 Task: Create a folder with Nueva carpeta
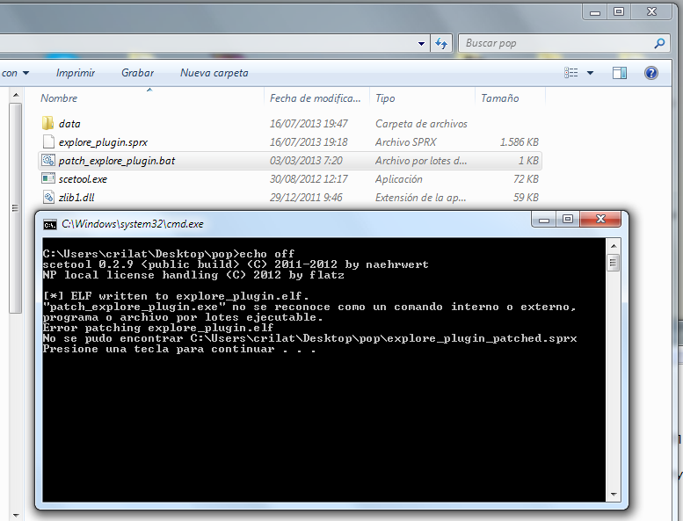coord(214,73)
